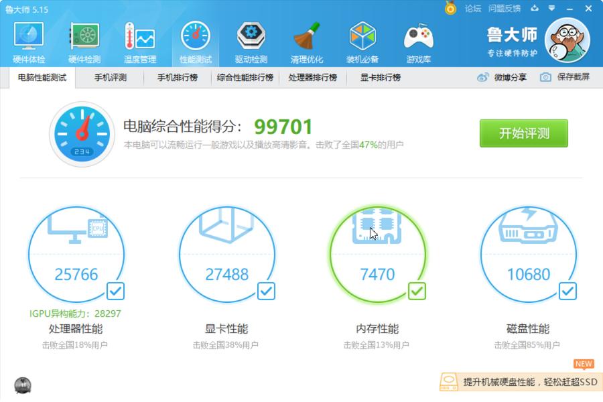Click the green 开始评测 button
The width and height of the screenshot is (603, 402).
click(x=523, y=133)
